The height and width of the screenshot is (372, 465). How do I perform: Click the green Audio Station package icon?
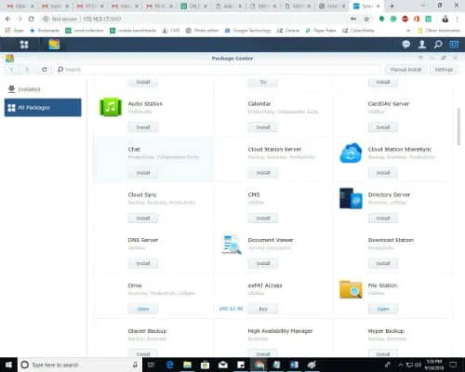[x=111, y=107]
